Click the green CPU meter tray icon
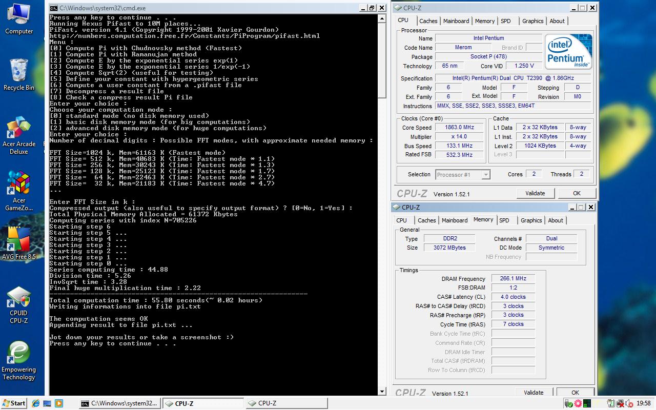 pyautogui.click(x=587, y=403)
